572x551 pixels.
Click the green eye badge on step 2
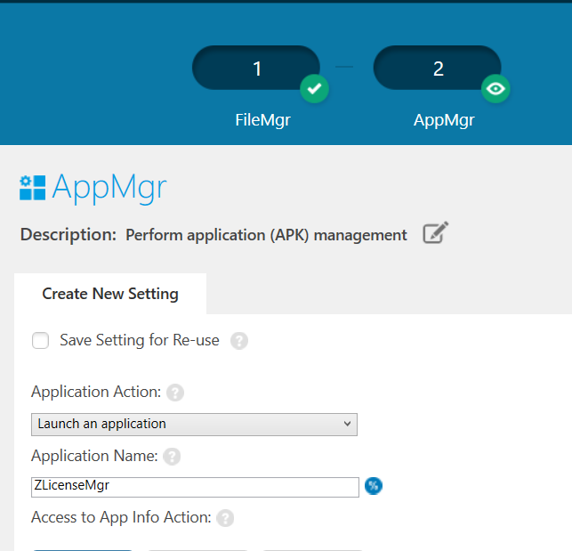[x=495, y=89]
